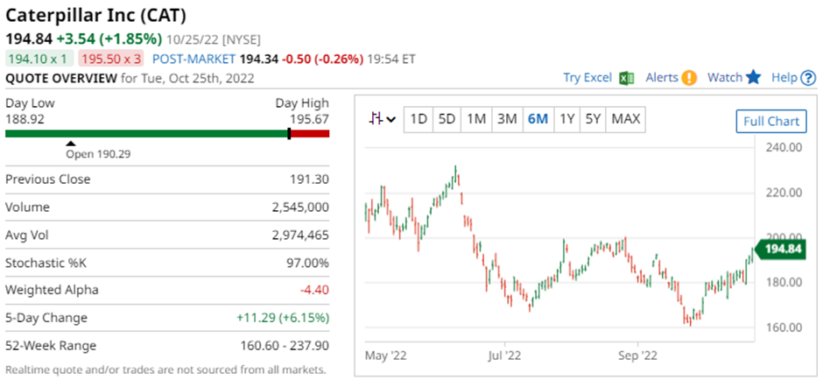Click the blue Watch star icon
The width and height of the screenshot is (823, 380).
[x=754, y=78]
